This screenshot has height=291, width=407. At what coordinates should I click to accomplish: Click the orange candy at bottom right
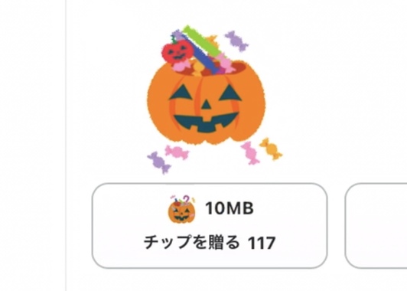tap(271, 149)
